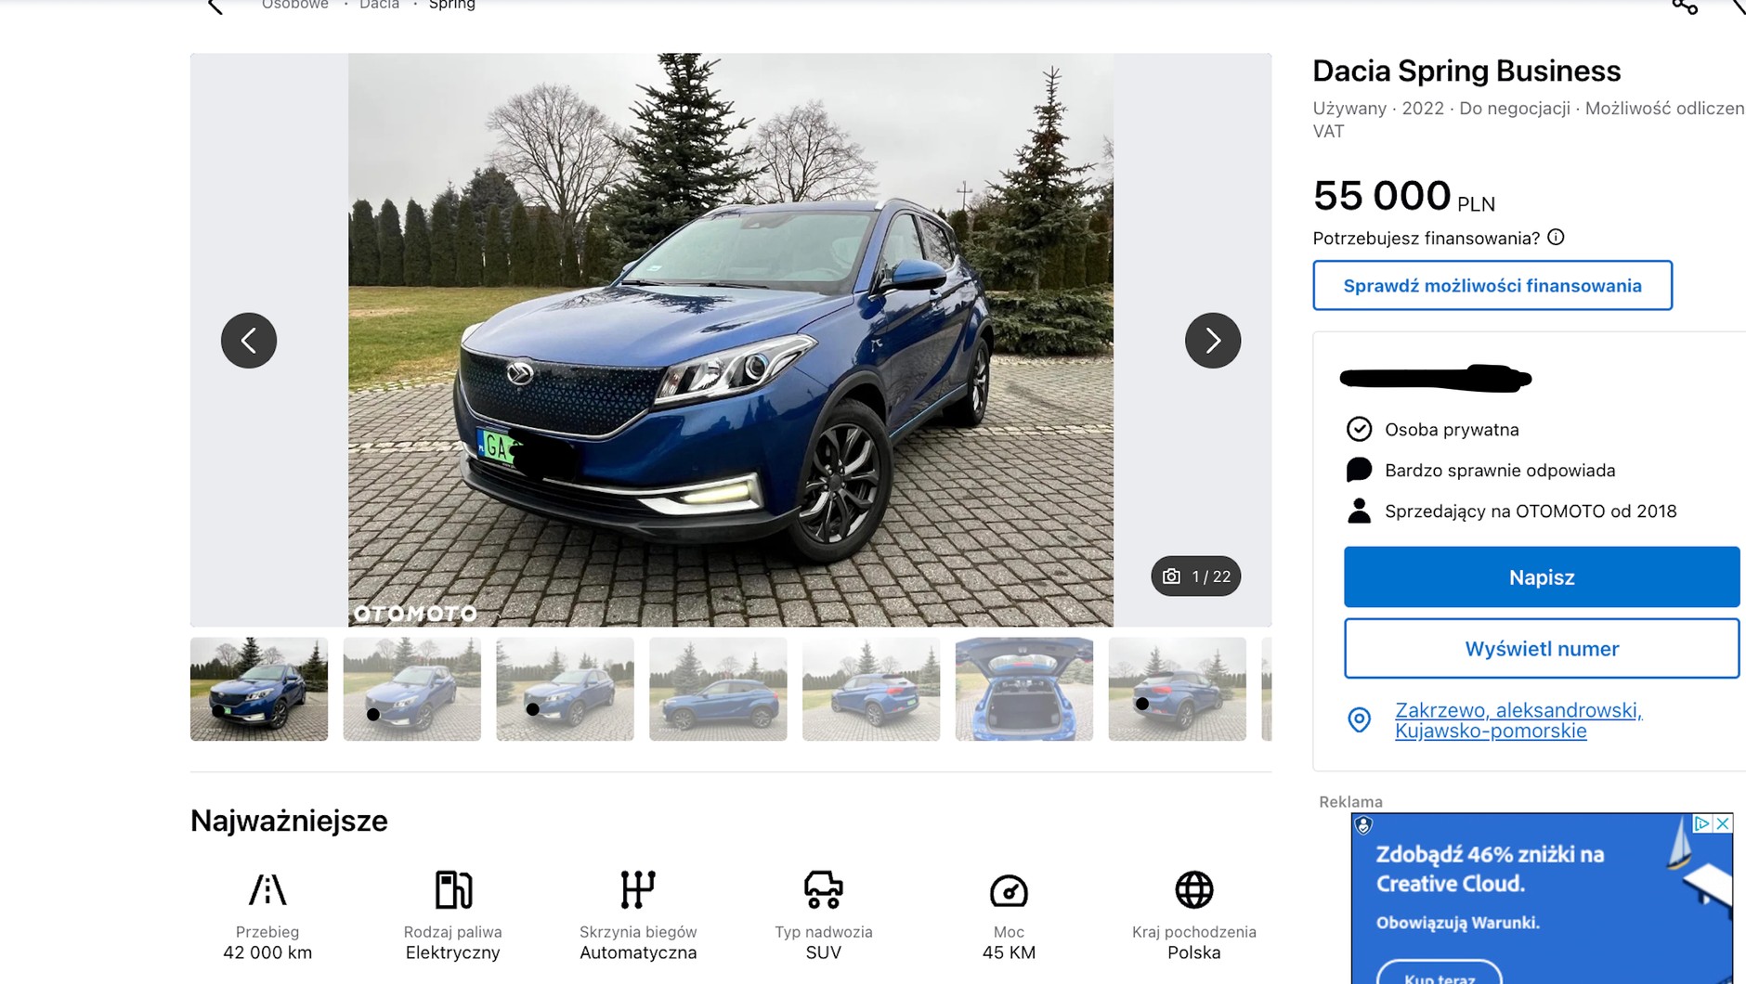Share this listing via share icon
1746x984 pixels.
(1685, 6)
